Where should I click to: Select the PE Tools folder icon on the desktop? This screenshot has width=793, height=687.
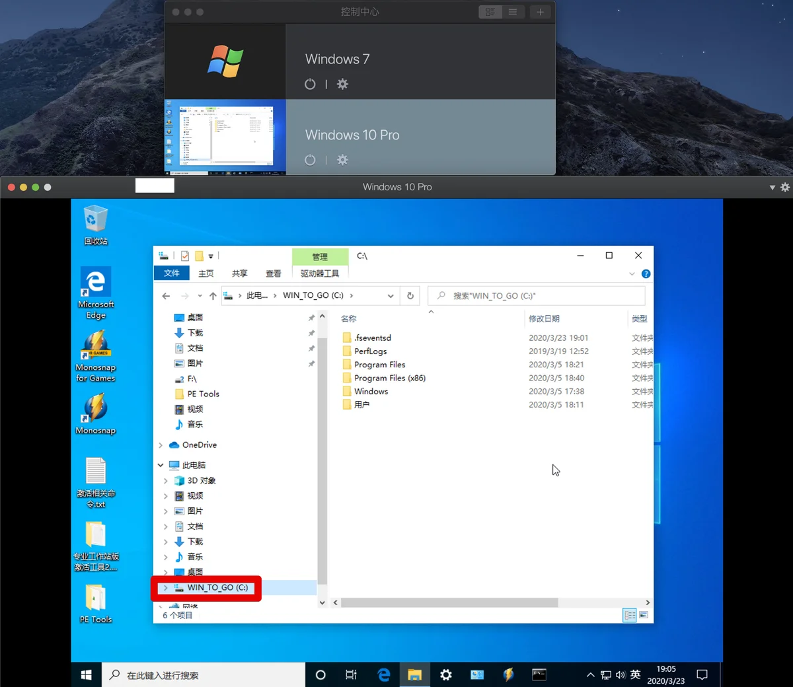tap(96, 604)
